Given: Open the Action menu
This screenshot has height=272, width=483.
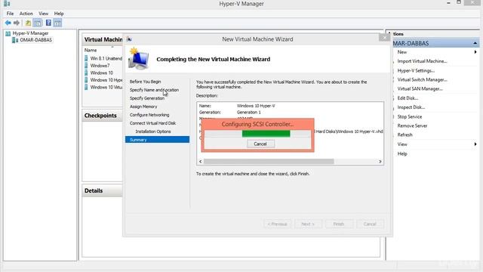Looking at the screenshot, I should [26, 14].
